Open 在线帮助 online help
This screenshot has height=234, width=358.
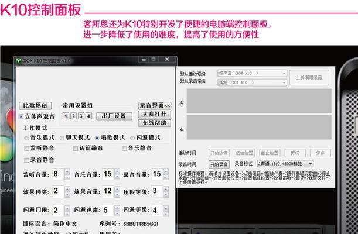155,123
